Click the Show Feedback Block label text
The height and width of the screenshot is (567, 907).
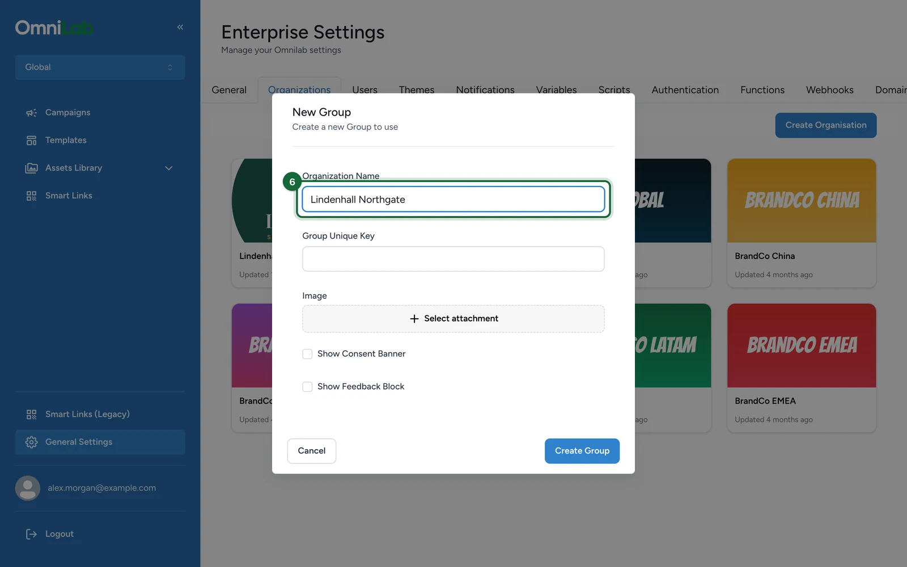[361, 387]
